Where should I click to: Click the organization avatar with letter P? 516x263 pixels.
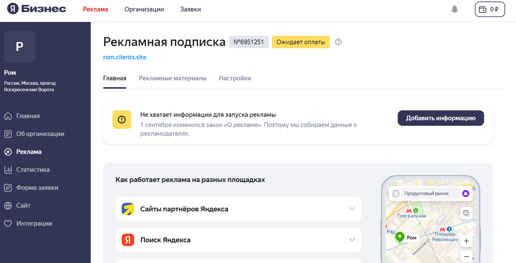[x=20, y=47]
